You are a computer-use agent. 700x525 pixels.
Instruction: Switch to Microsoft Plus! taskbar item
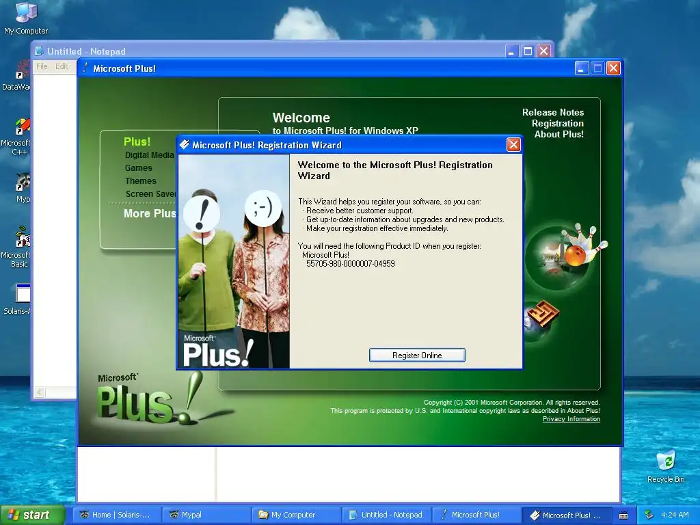click(476, 515)
